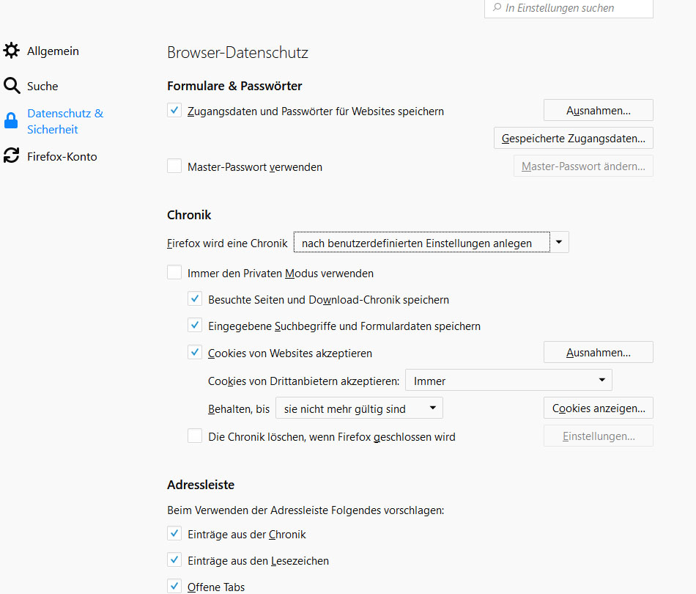Open the Chronik mode dropdown
The height and width of the screenshot is (594, 696).
pyautogui.click(x=431, y=242)
